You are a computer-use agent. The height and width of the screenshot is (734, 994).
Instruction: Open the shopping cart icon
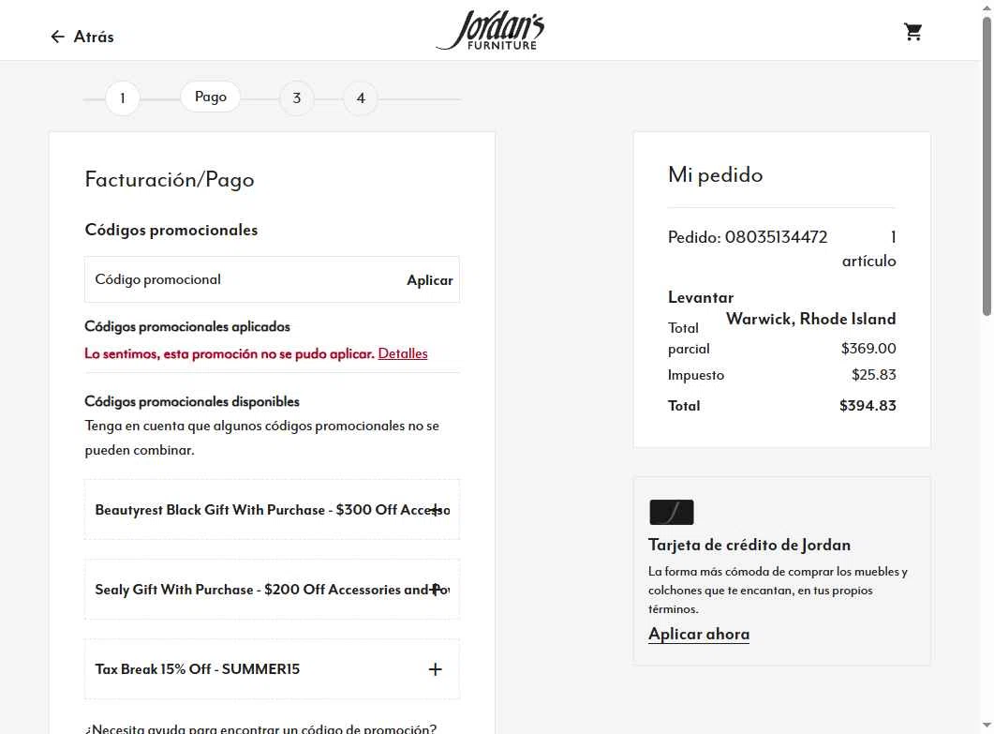coord(912,32)
